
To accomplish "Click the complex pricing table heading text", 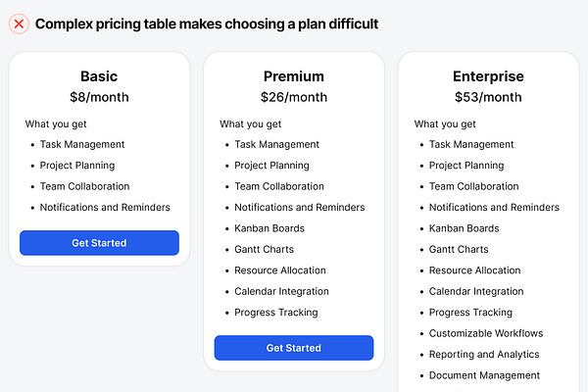I will pyautogui.click(x=207, y=24).
